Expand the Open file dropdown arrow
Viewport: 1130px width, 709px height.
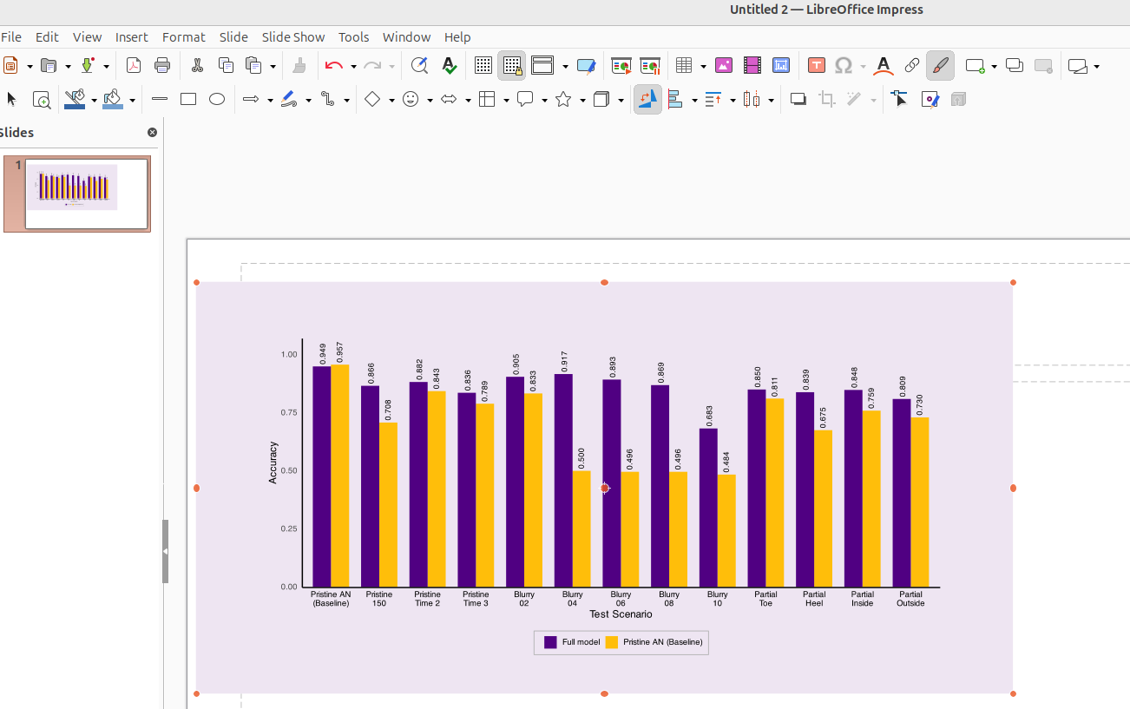coord(68,66)
